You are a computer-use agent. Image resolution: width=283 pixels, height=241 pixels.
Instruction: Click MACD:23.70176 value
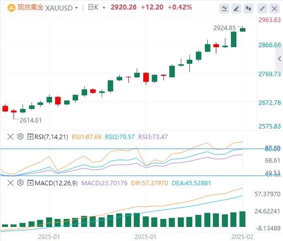click(x=104, y=183)
